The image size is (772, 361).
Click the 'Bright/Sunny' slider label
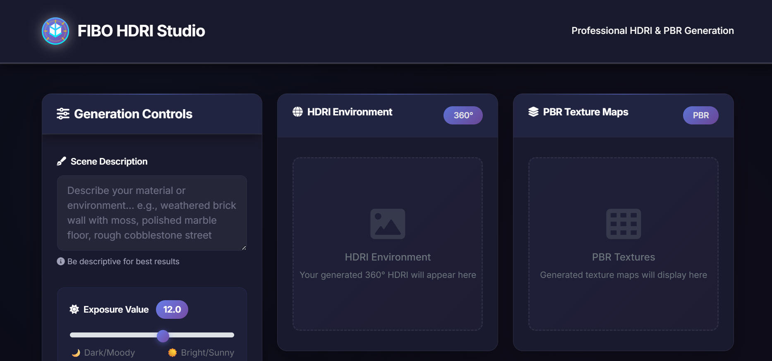pos(208,353)
